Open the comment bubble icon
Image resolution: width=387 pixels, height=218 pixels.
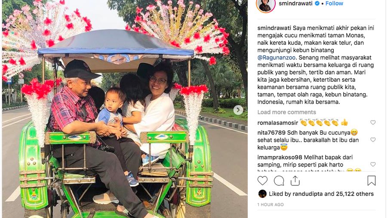click(279, 181)
